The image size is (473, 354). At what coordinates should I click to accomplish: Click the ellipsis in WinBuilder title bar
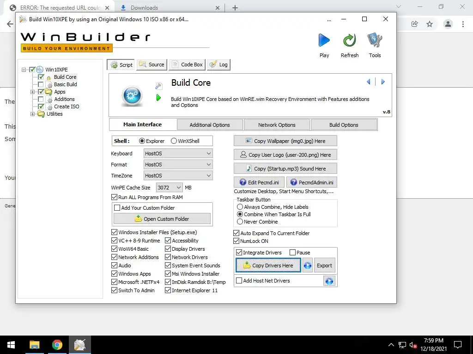pos(329,20)
